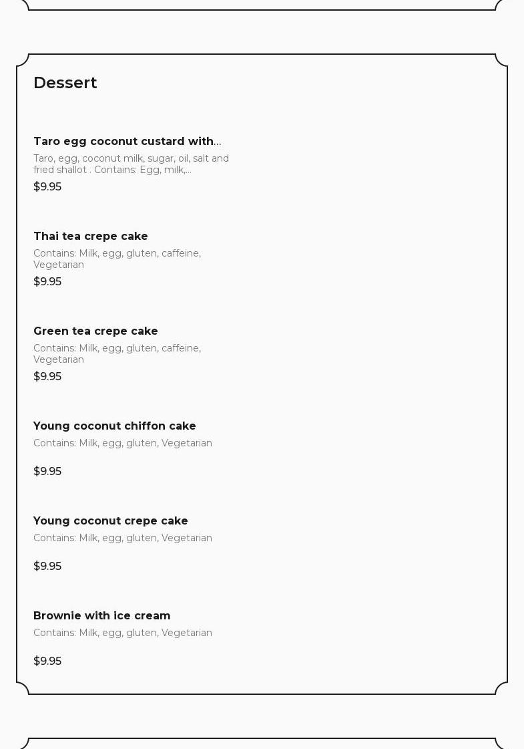Image resolution: width=524 pixels, height=749 pixels.
Task: Open the Brownie with ice cream item
Action: click(102, 616)
